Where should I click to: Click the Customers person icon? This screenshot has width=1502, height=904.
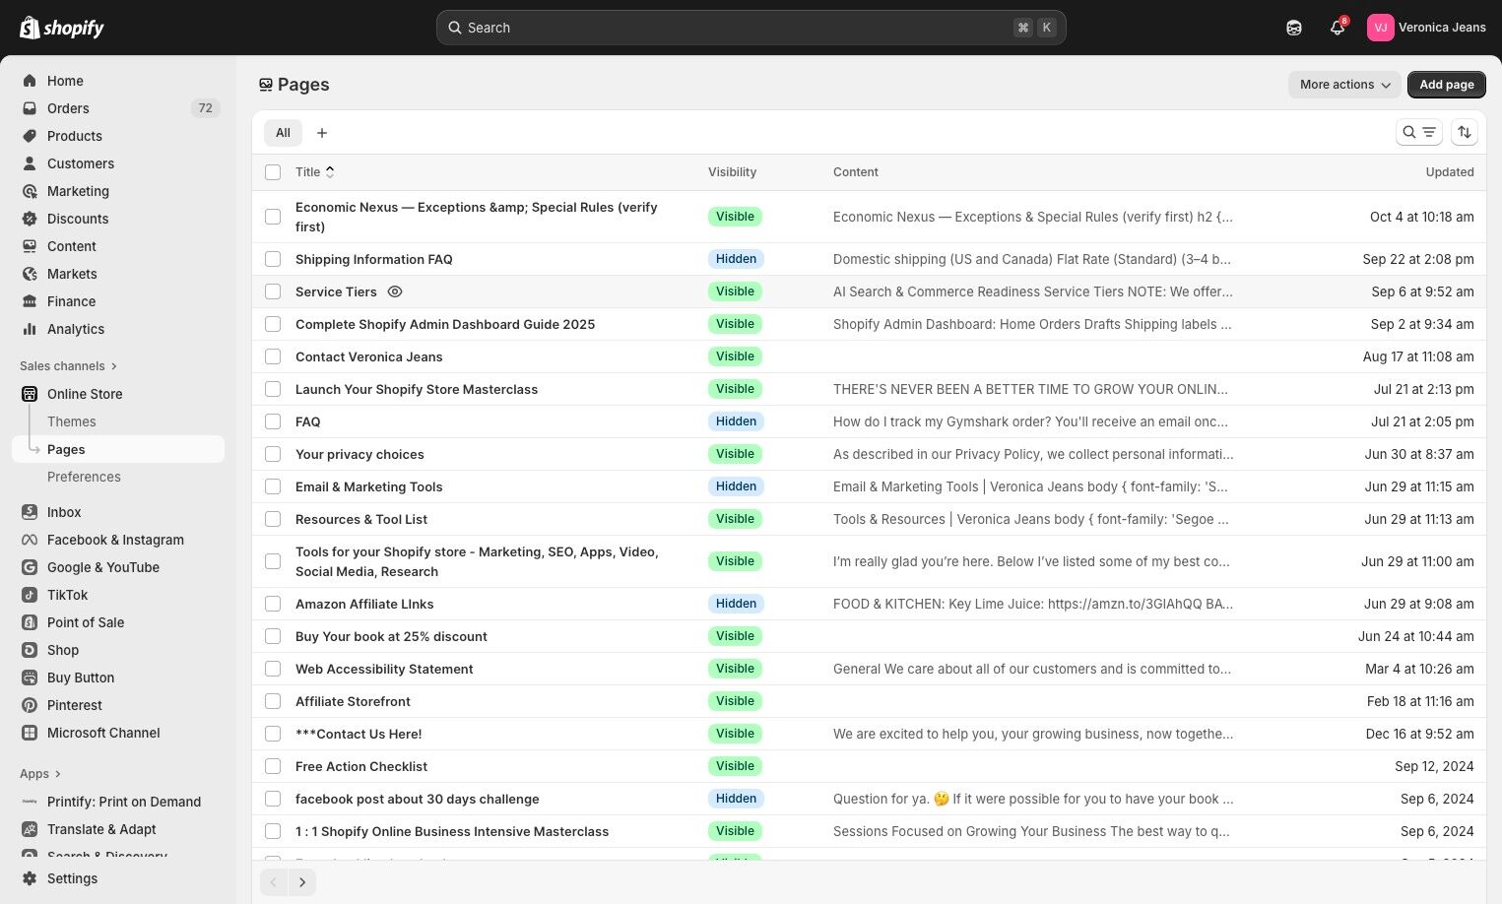click(x=30, y=163)
